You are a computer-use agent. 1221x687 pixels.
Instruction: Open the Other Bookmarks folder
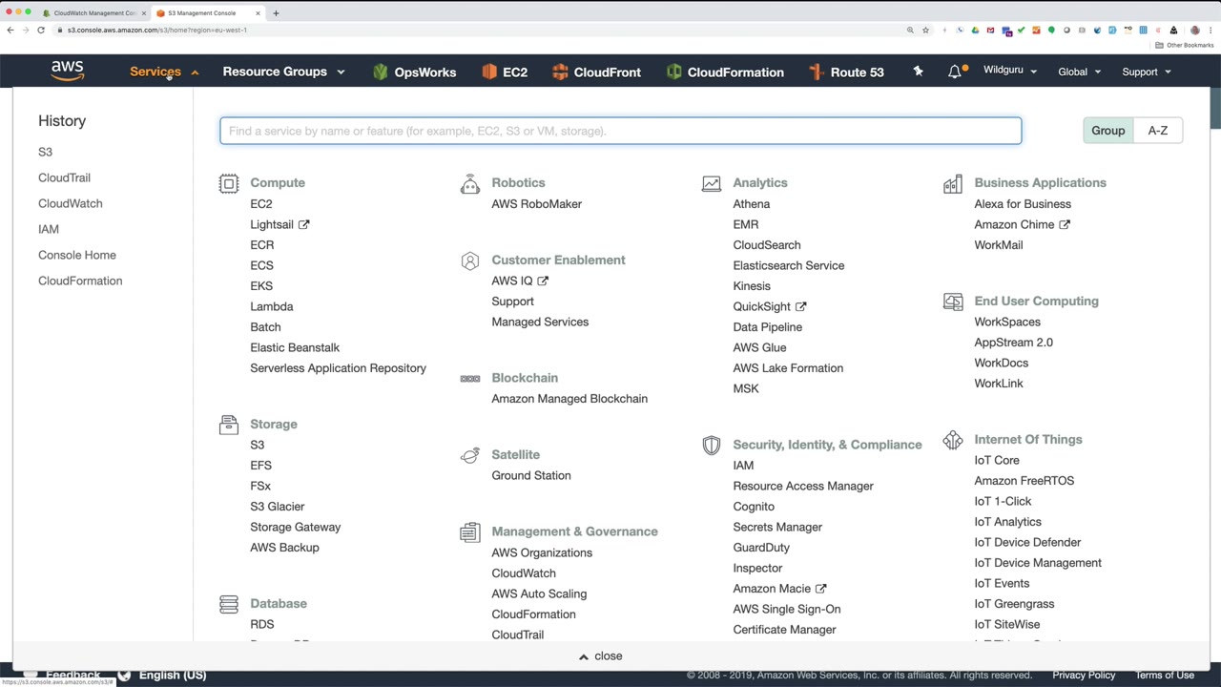(x=1185, y=45)
